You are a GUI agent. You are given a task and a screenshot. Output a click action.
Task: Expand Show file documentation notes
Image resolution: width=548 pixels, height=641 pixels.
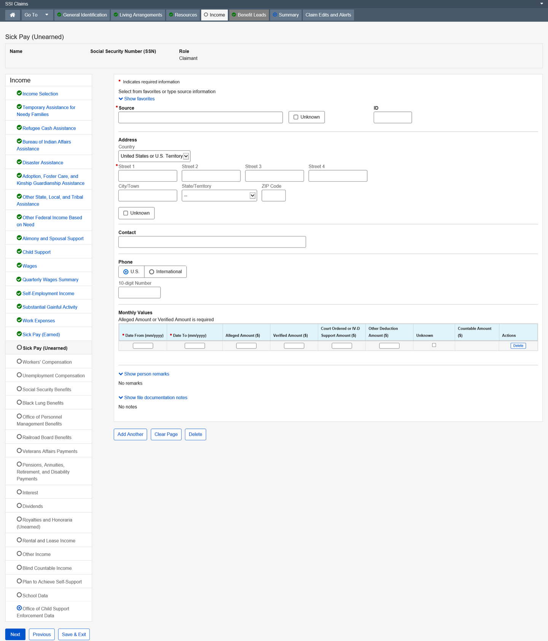tap(153, 398)
